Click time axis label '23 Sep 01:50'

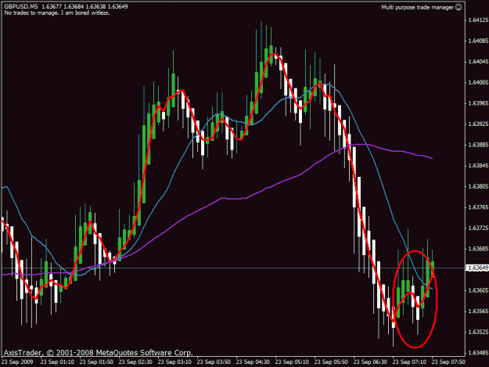pos(96,362)
